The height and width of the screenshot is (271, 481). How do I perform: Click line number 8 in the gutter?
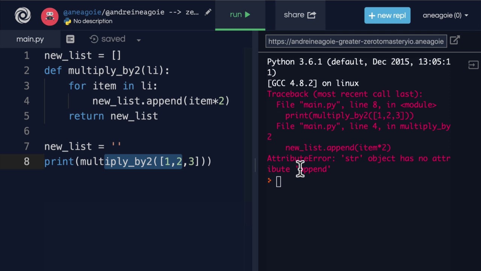pos(26,161)
